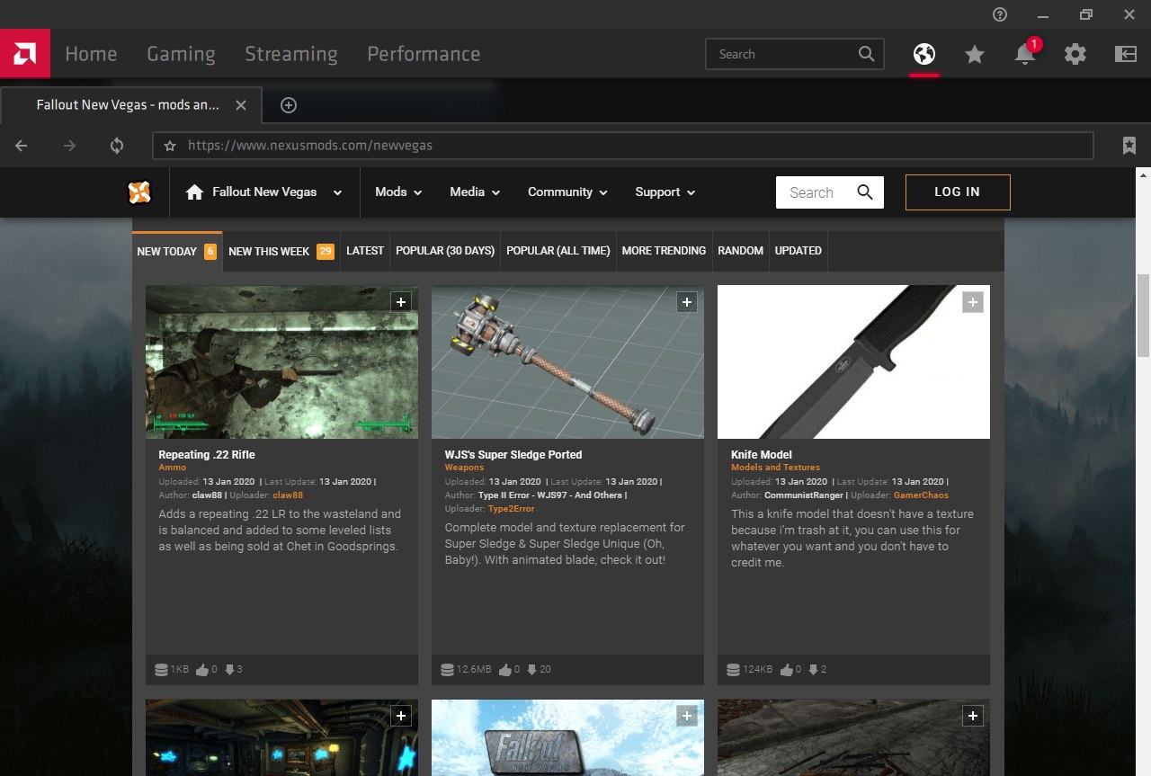Select the More Trending tab

tap(664, 251)
